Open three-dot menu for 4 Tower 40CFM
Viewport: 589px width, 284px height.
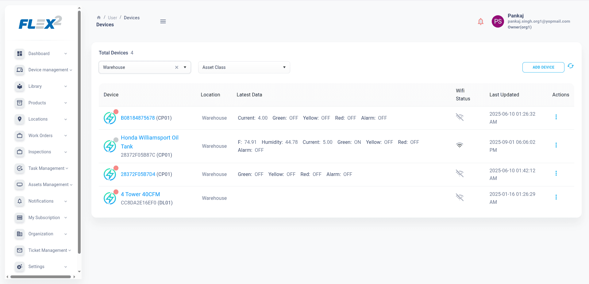(556, 197)
